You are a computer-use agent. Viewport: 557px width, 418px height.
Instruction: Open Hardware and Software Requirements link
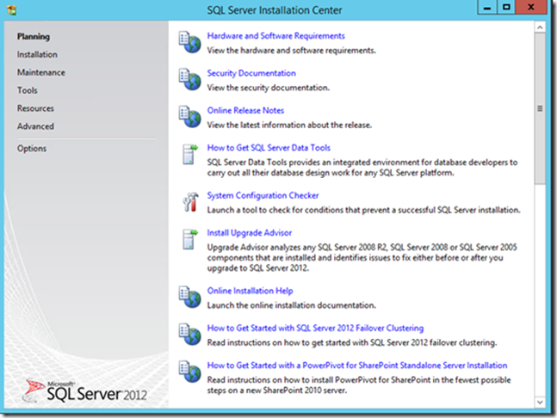point(276,36)
